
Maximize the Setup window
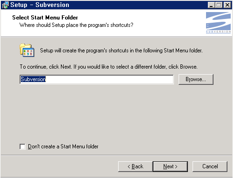tap(219, 5)
